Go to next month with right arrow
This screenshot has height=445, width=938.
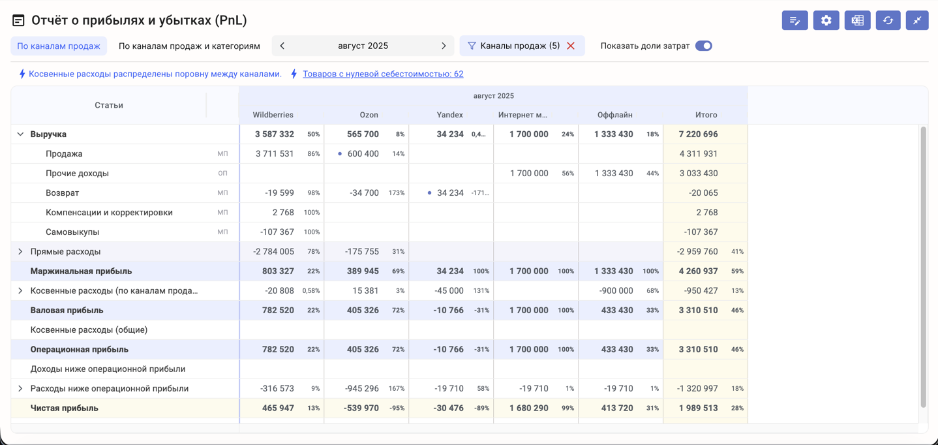pyautogui.click(x=444, y=46)
